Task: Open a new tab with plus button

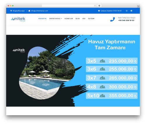Action: [x=138, y=6]
